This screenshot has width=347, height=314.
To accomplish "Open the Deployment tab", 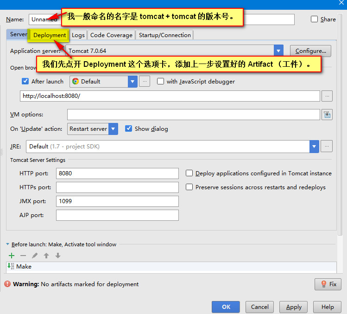I will 50,35.
